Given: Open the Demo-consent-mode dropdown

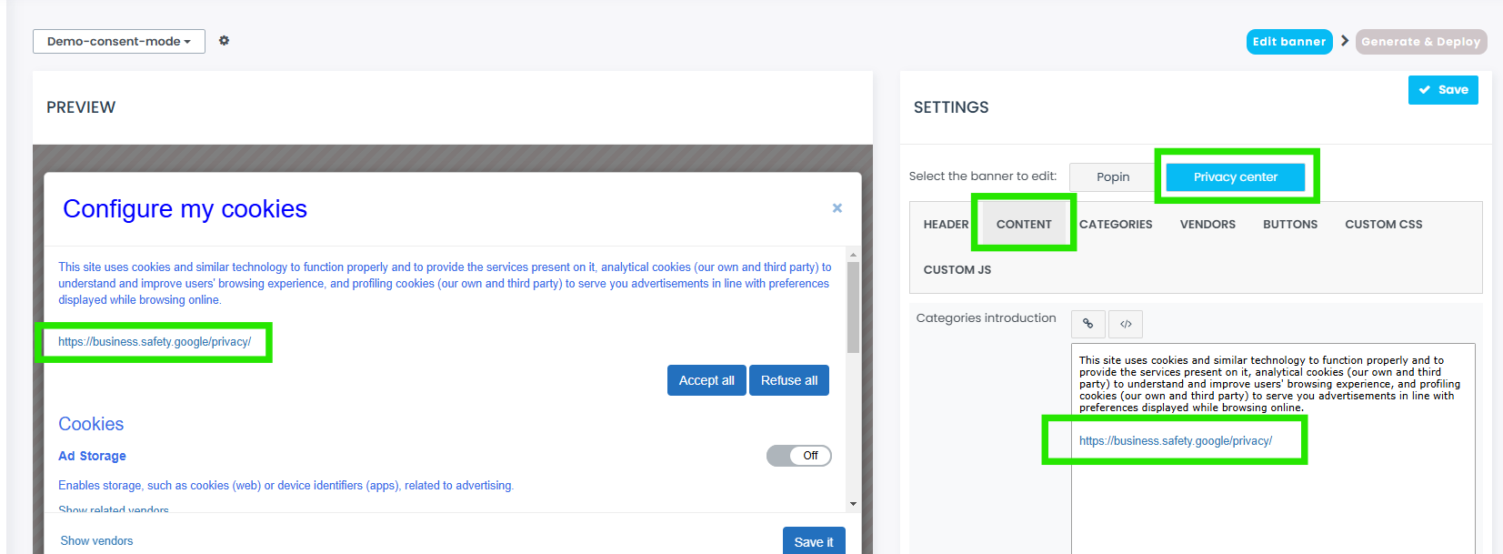Looking at the screenshot, I should [x=118, y=42].
